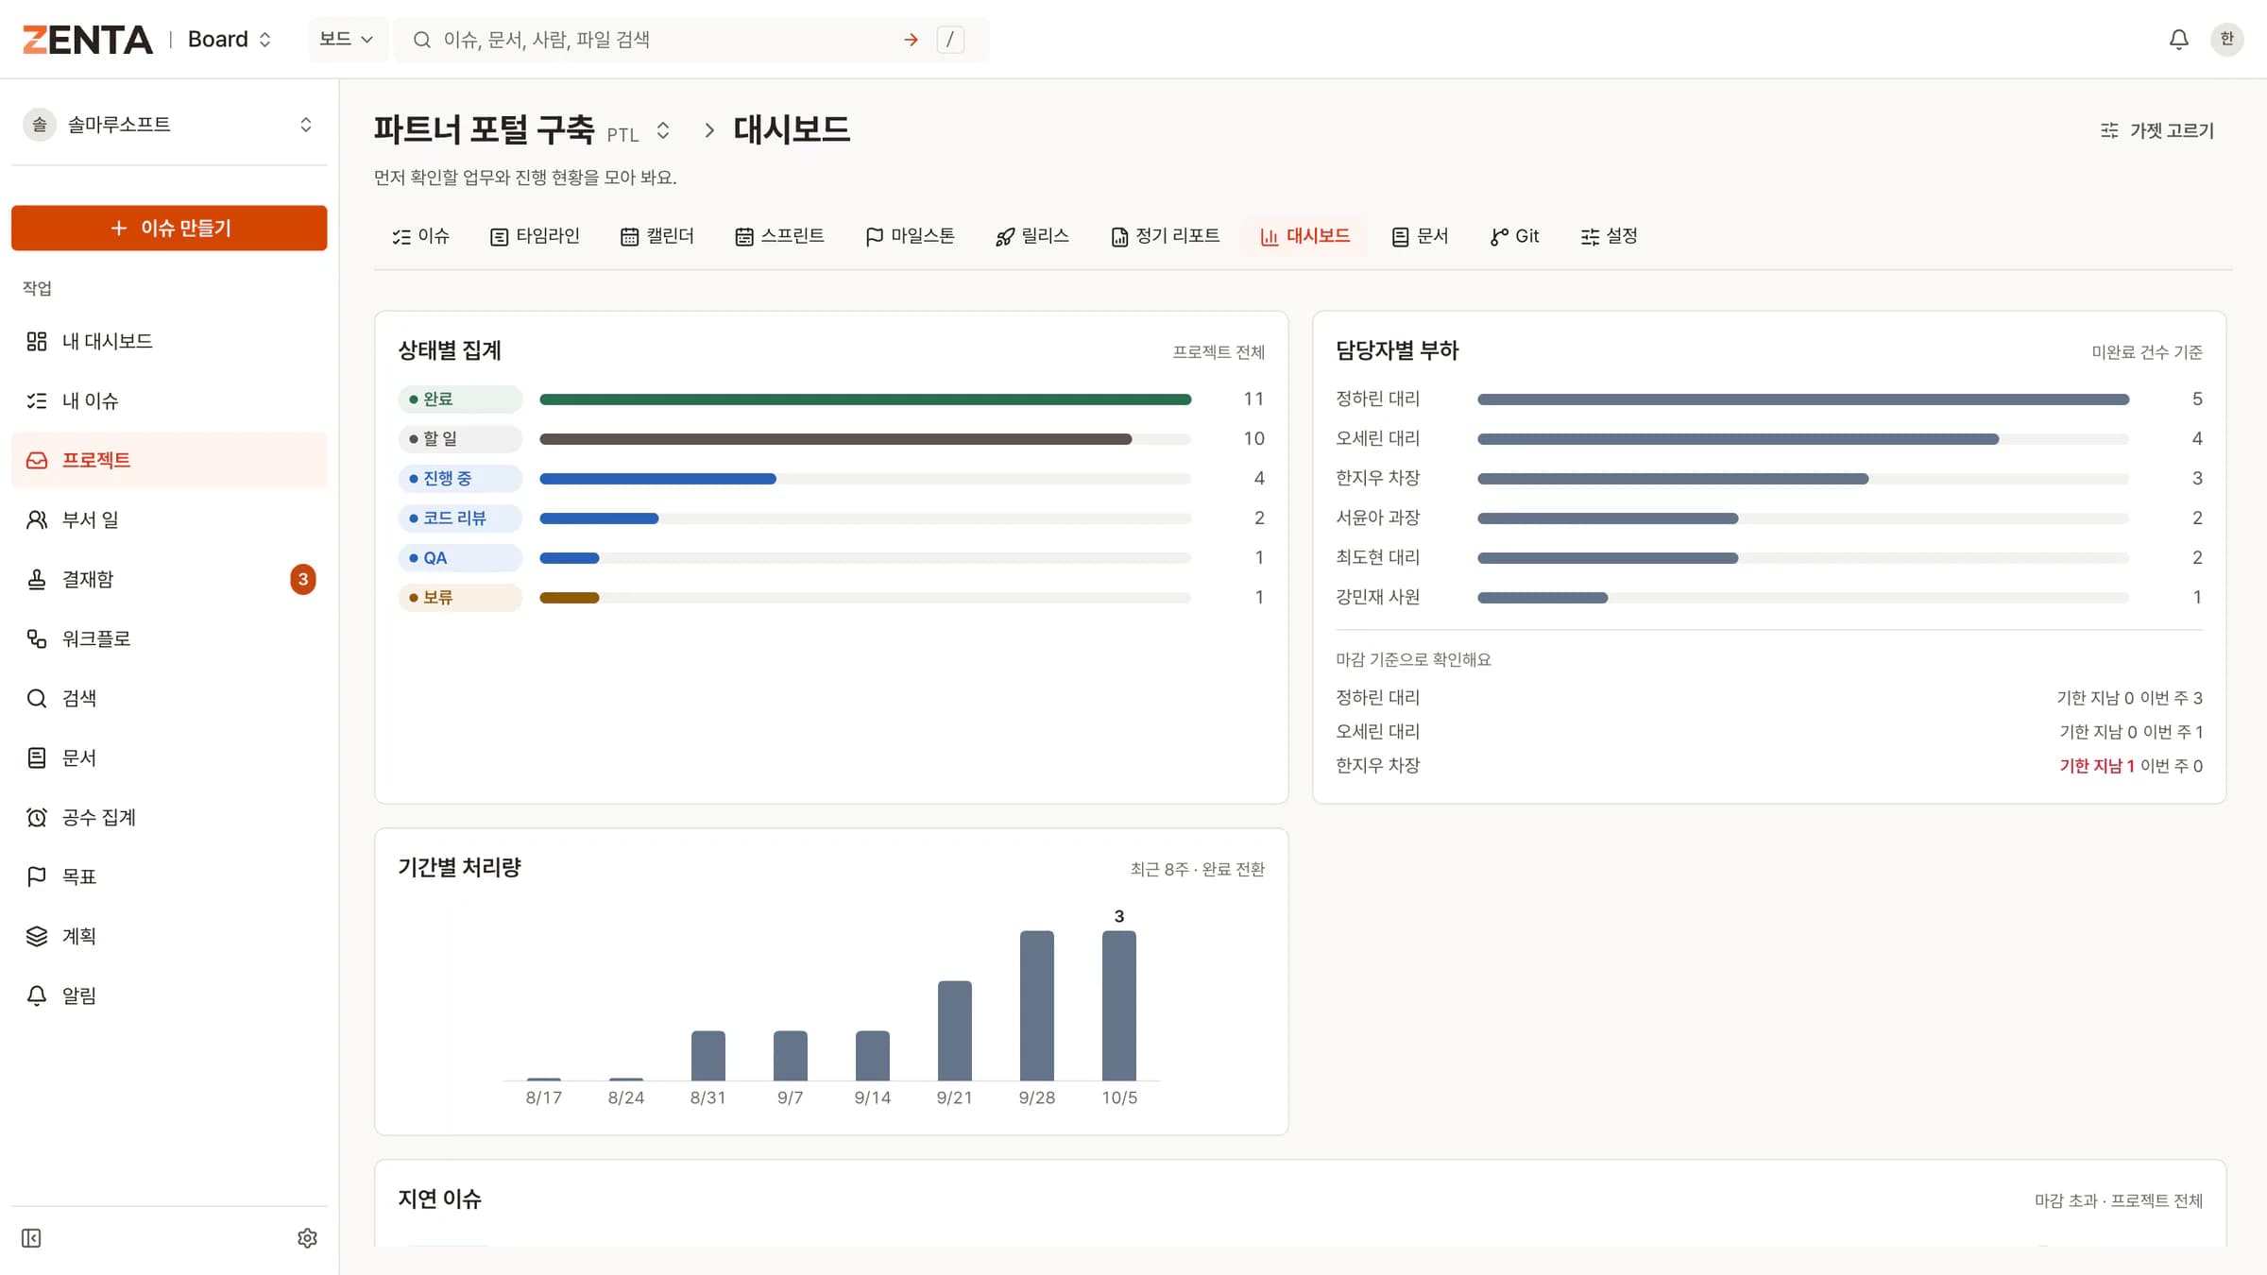
Task: Open the 보드 scope dropdown
Action: click(347, 40)
